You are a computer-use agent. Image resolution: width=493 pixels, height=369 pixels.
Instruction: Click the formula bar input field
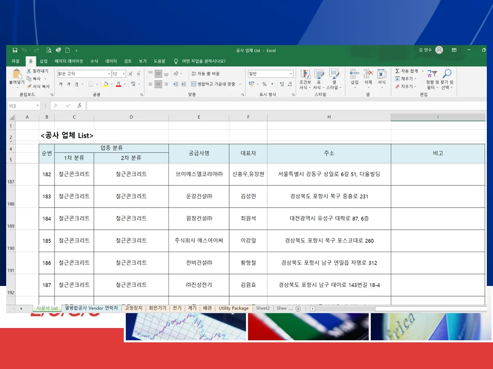(x=286, y=106)
